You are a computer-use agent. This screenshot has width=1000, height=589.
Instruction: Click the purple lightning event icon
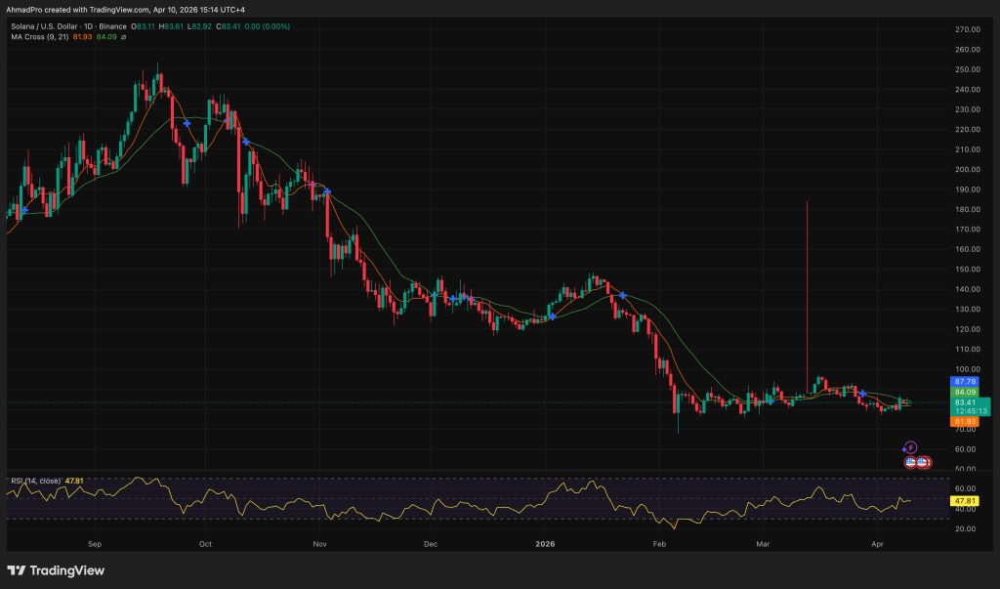(910, 447)
